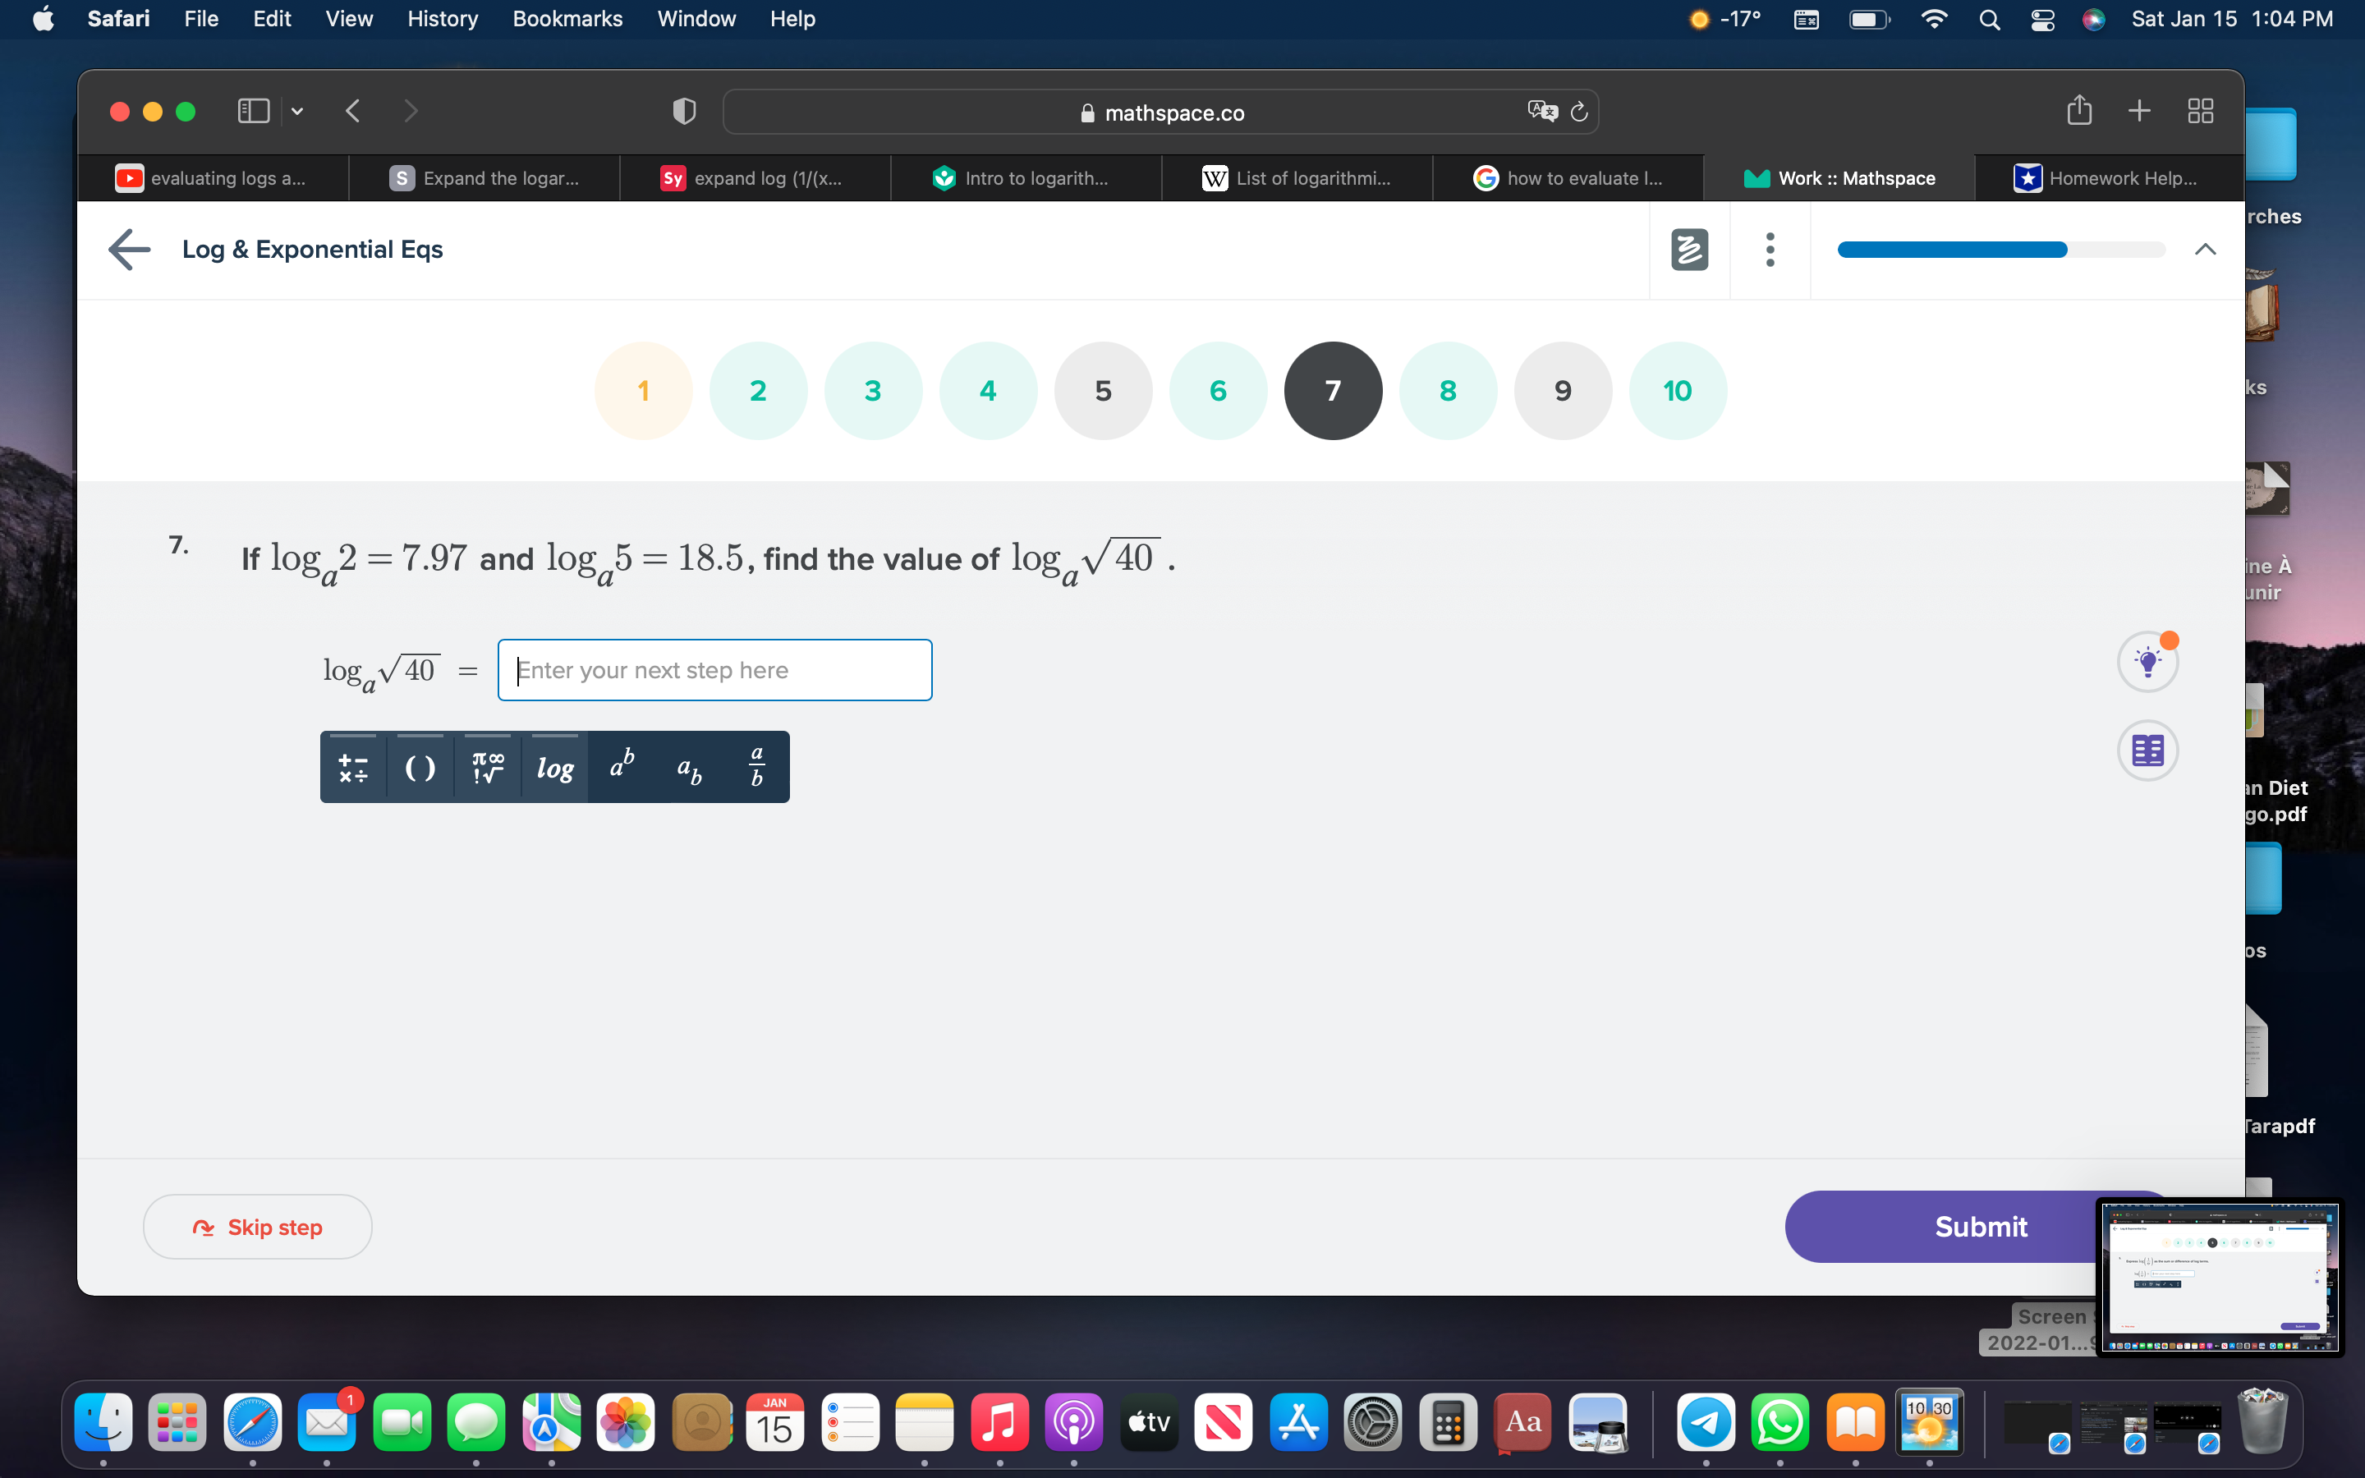
Task: Click the Submit button
Action: click(x=1982, y=1226)
